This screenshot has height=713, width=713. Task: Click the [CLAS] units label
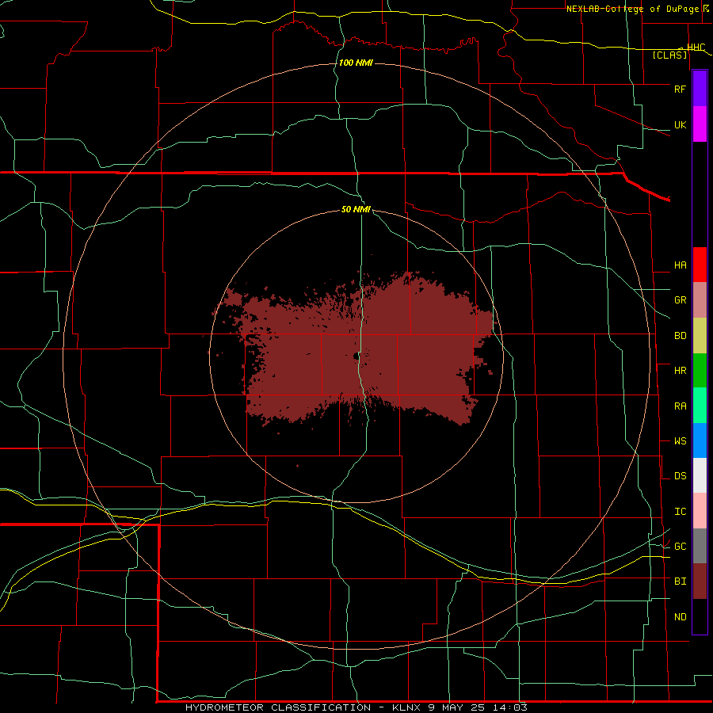(x=669, y=55)
